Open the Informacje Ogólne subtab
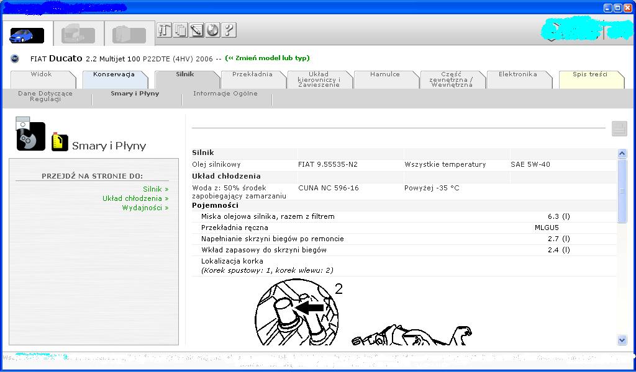This screenshot has width=636, height=372. tap(225, 94)
